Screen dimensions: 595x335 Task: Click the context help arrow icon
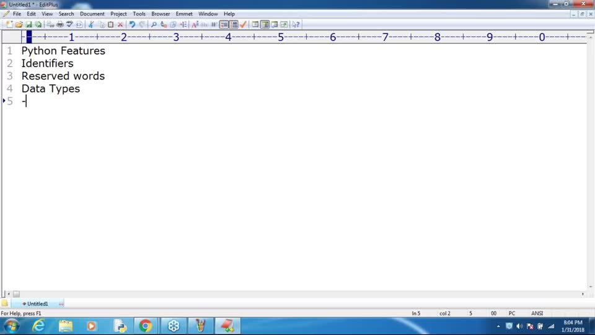[296, 25]
